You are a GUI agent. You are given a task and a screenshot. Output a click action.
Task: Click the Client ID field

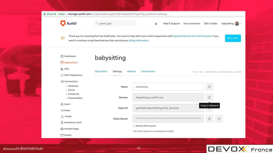tap(168, 108)
